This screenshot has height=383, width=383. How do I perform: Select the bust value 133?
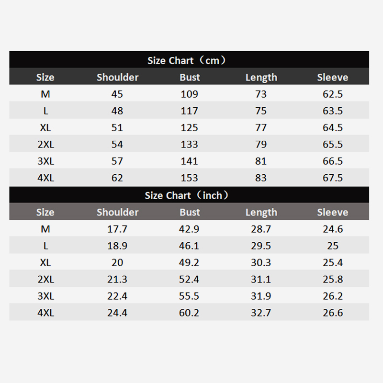[190, 145]
